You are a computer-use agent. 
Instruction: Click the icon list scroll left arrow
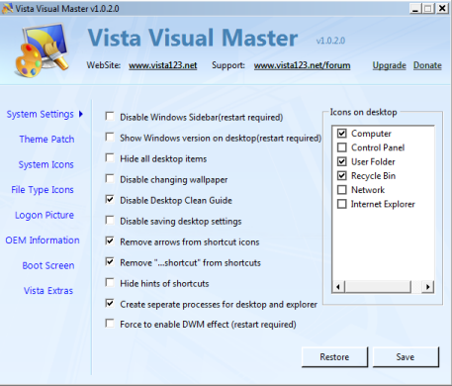point(338,287)
